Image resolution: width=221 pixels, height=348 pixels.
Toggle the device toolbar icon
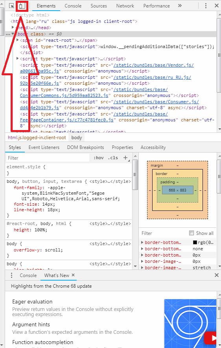[22, 6]
